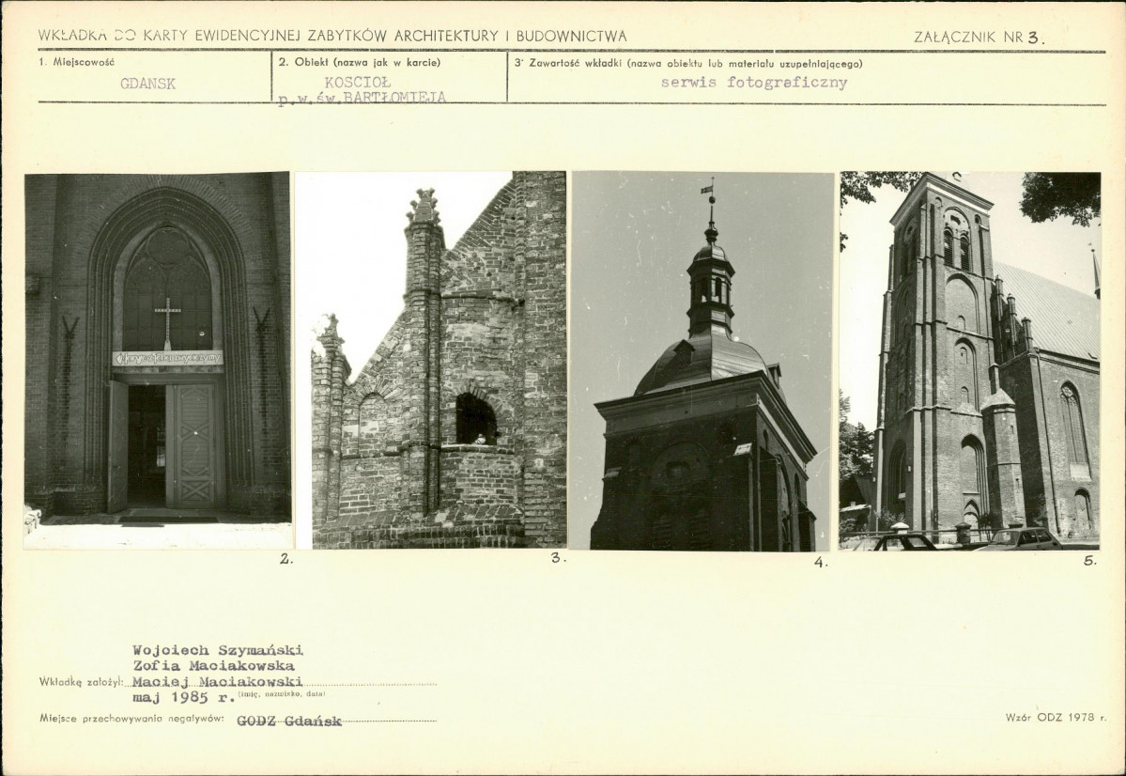
Task: Click the 'Miejscowość' field label
Action: pyautogui.click(x=77, y=63)
